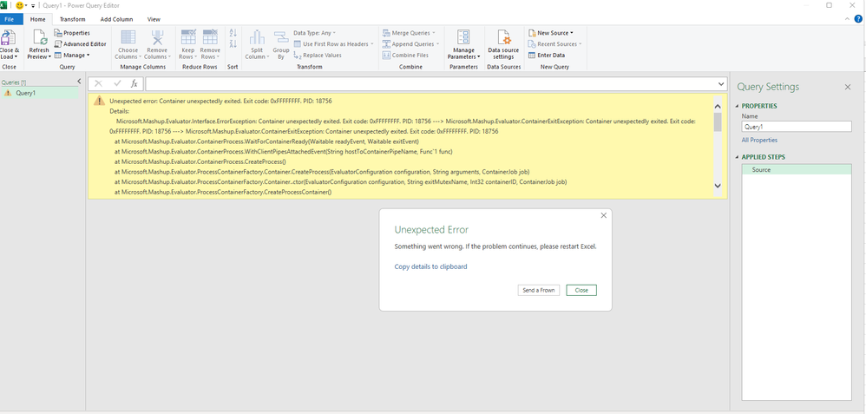Open the Manage query dropdown
The image size is (866, 414).
pyautogui.click(x=72, y=56)
